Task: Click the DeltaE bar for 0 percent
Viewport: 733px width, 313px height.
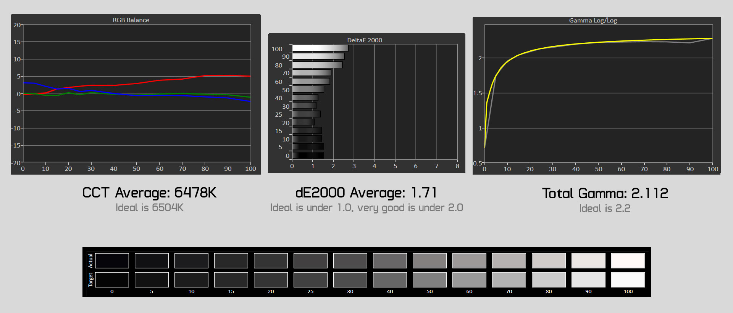Action: coord(308,155)
